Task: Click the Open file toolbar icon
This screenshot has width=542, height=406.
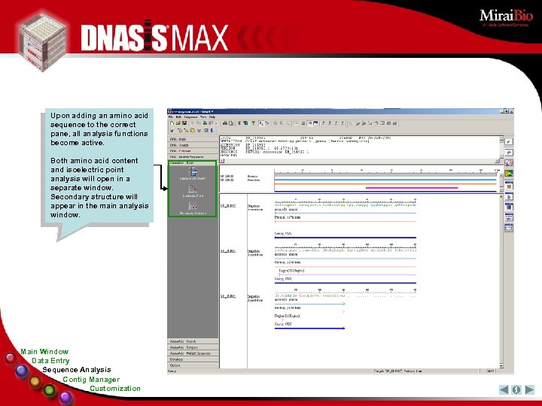Action: [x=178, y=123]
